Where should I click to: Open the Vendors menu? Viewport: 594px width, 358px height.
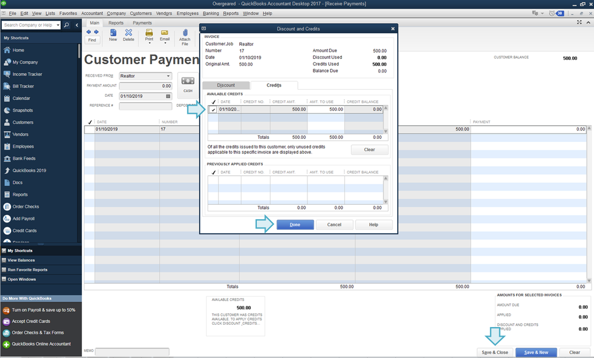[x=164, y=13]
